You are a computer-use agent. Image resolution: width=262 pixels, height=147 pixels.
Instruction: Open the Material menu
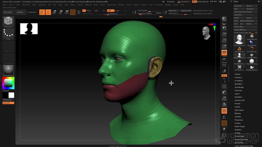click(x=88, y=5)
